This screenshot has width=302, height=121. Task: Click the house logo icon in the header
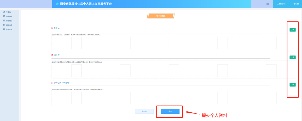tap(57, 4)
